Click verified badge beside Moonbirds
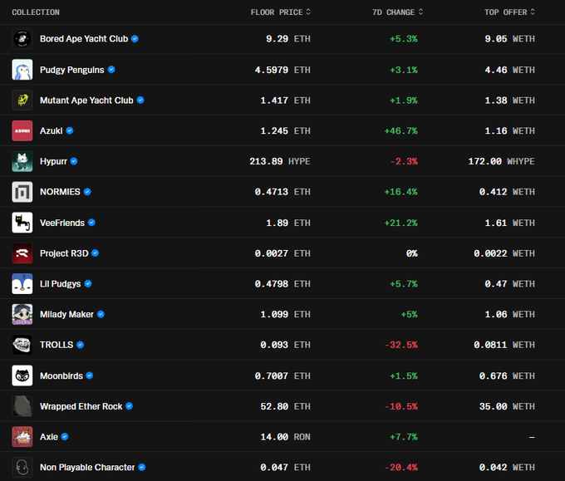This screenshot has width=565, height=481. click(x=90, y=375)
